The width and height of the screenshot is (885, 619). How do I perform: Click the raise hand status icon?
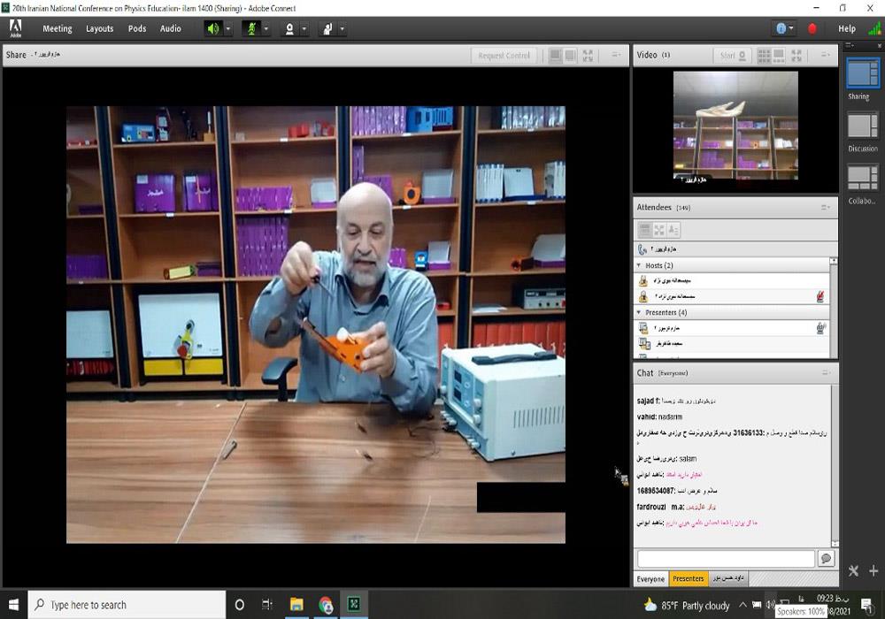[x=327, y=28]
